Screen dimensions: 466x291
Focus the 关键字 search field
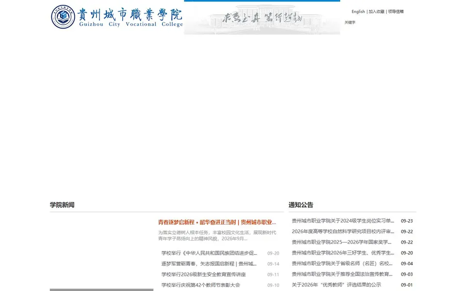coord(350,22)
